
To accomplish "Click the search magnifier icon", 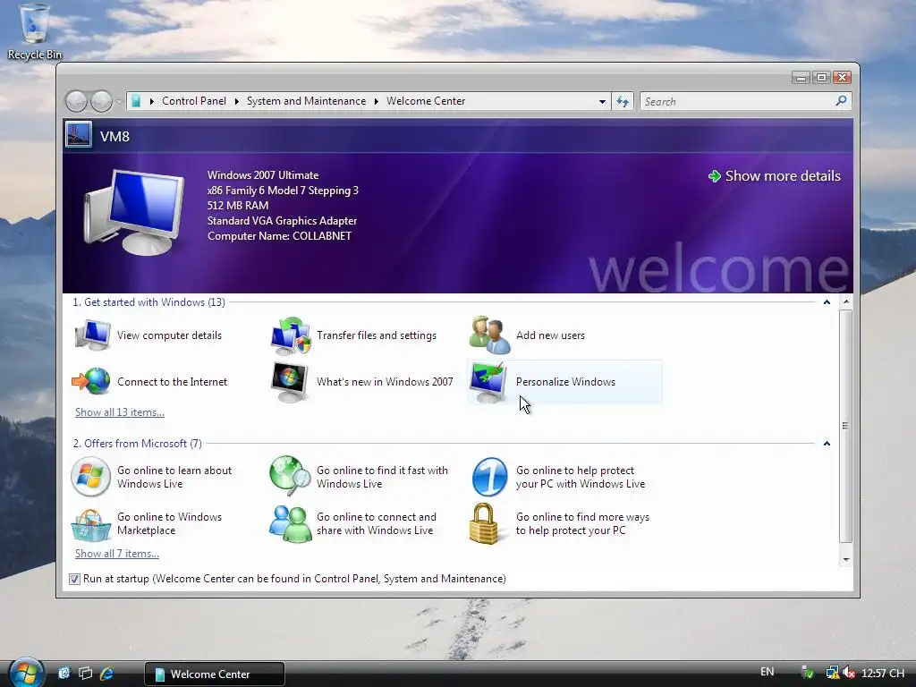I will coord(841,101).
